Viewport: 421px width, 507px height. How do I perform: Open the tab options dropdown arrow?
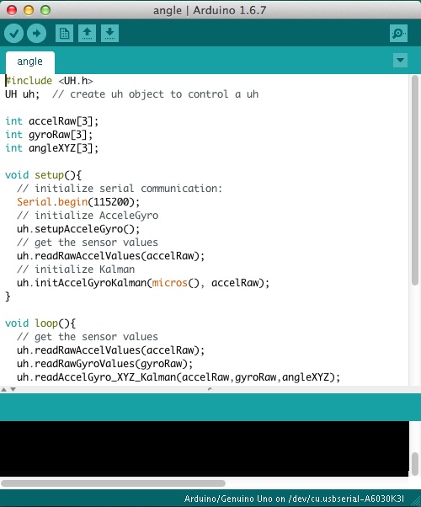tap(400, 60)
